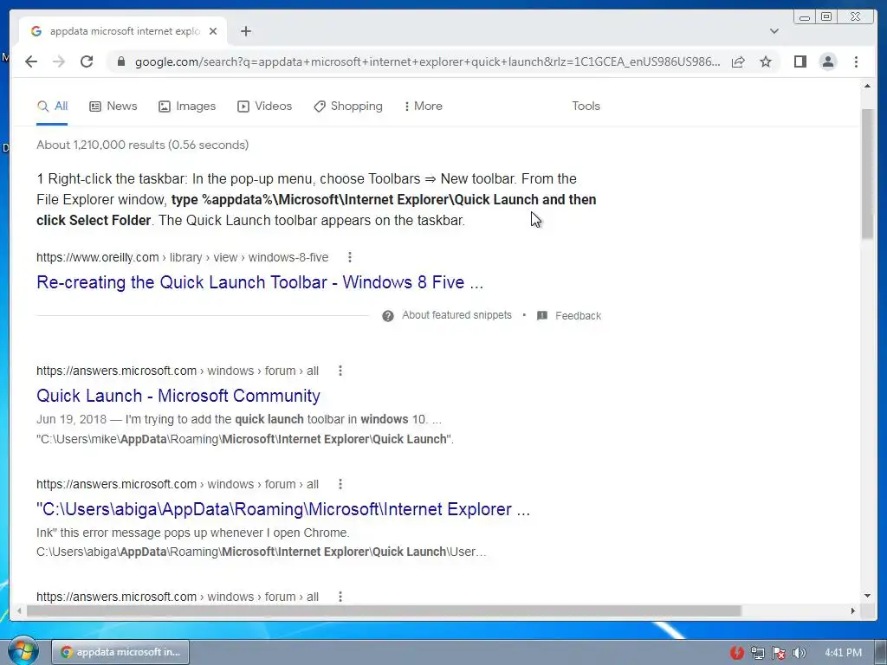Bookmark this tab with the star icon
This screenshot has height=665, width=887.
(x=766, y=61)
